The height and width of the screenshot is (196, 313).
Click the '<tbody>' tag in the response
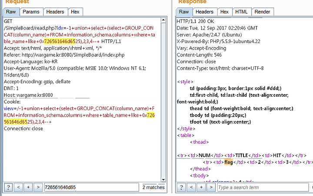click(199, 176)
